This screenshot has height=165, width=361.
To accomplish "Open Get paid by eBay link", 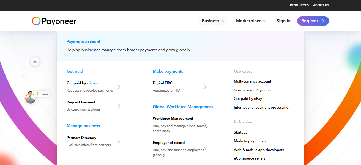I will pyautogui.click(x=248, y=99).
